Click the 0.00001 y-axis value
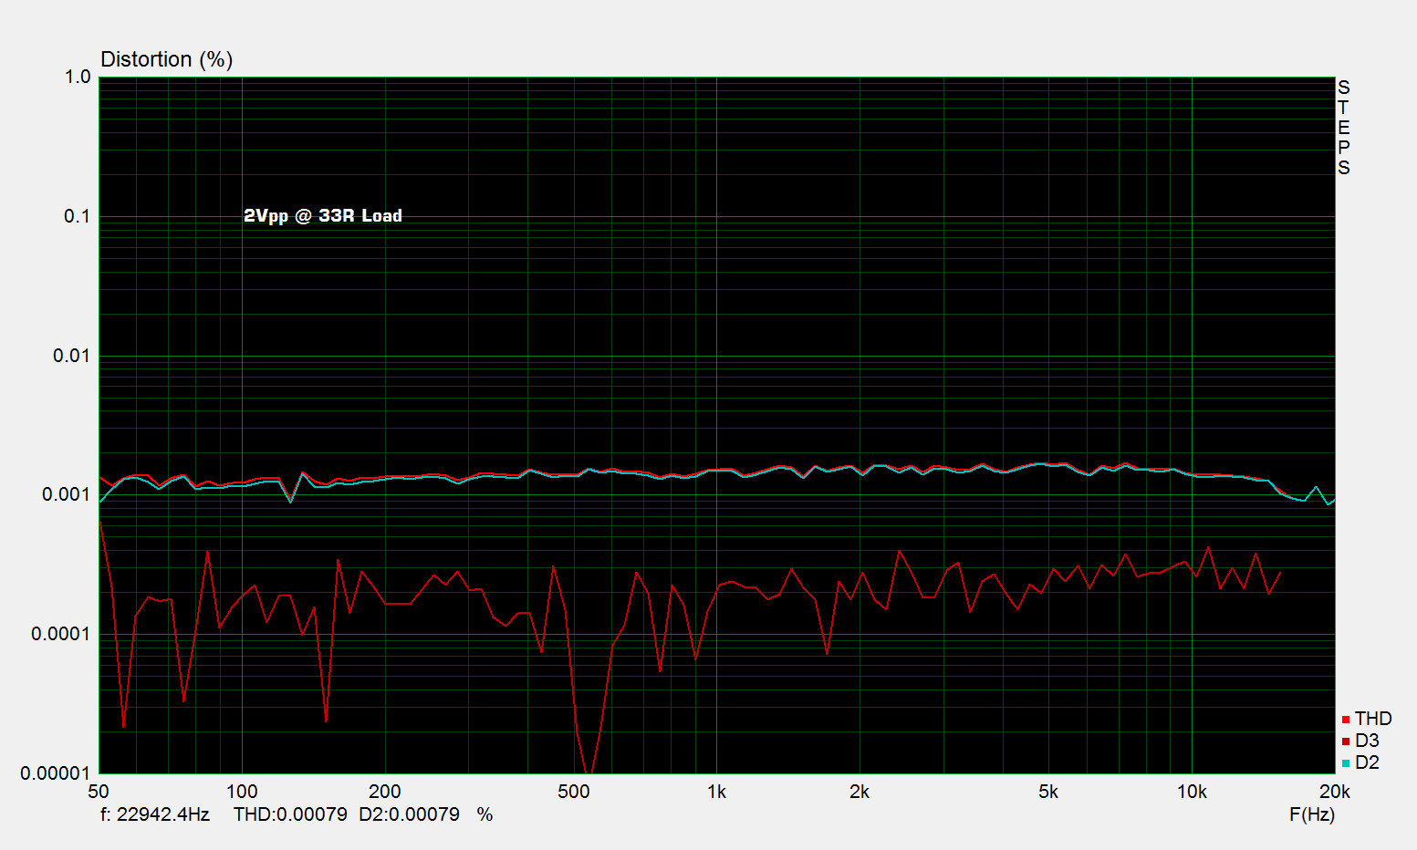Viewport: 1417px width, 850px height. (x=56, y=773)
